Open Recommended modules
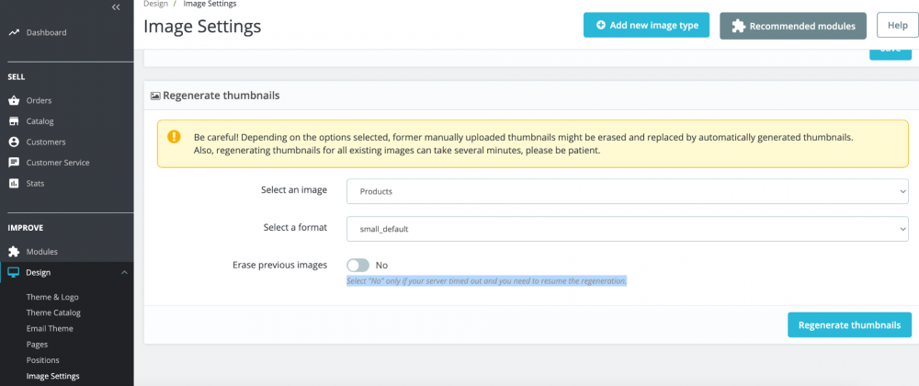The width and height of the screenshot is (919, 386). point(793,26)
